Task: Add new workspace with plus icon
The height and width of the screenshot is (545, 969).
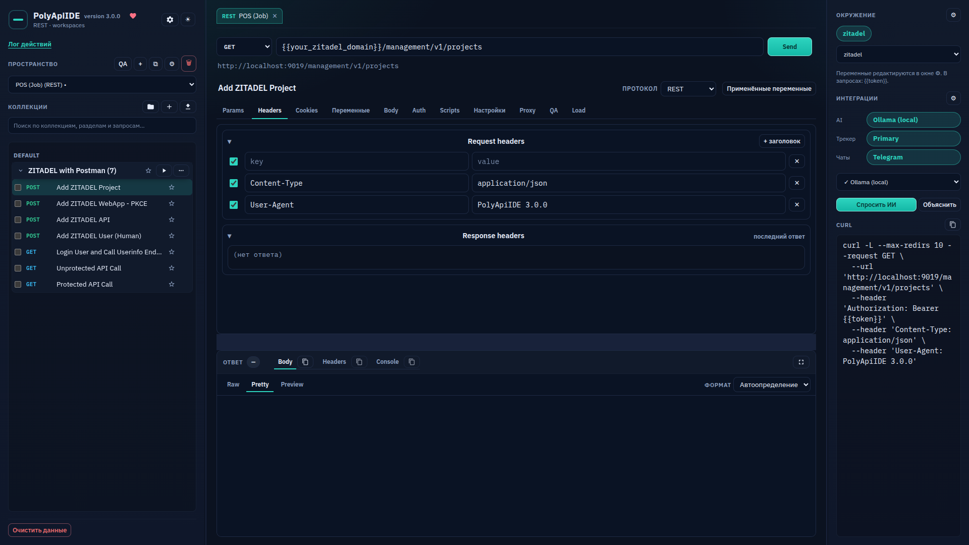Action: 140,64
